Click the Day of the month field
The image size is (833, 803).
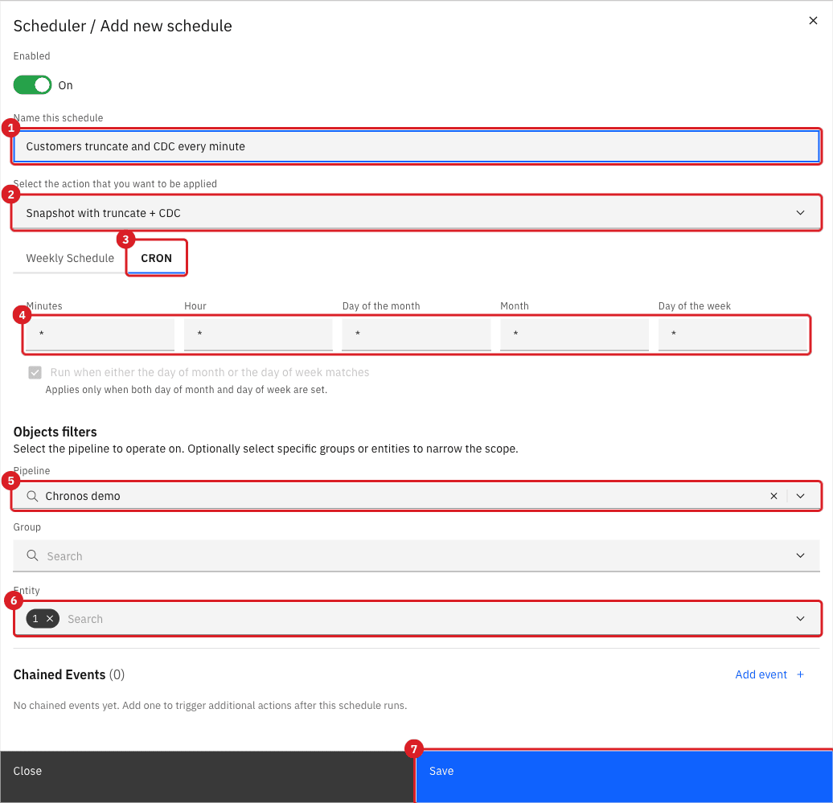416,334
